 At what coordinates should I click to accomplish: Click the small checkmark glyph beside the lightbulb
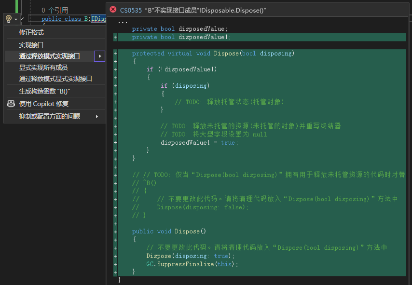click(22, 19)
